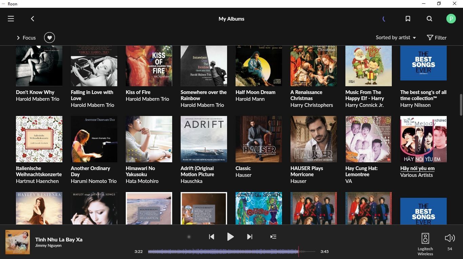
Task: Open Half Moon Dream album cover
Action: (259, 66)
